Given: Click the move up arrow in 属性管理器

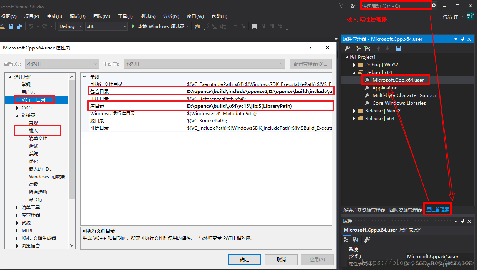Looking at the screenshot, I should pyautogui.click(x=379, y=48).
